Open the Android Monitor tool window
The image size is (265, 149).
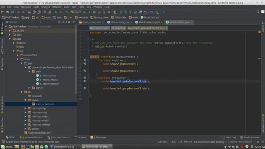click(31, 137)
